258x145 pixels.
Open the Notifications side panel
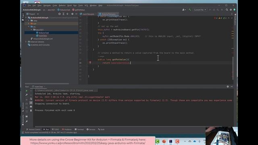[235, 20]
